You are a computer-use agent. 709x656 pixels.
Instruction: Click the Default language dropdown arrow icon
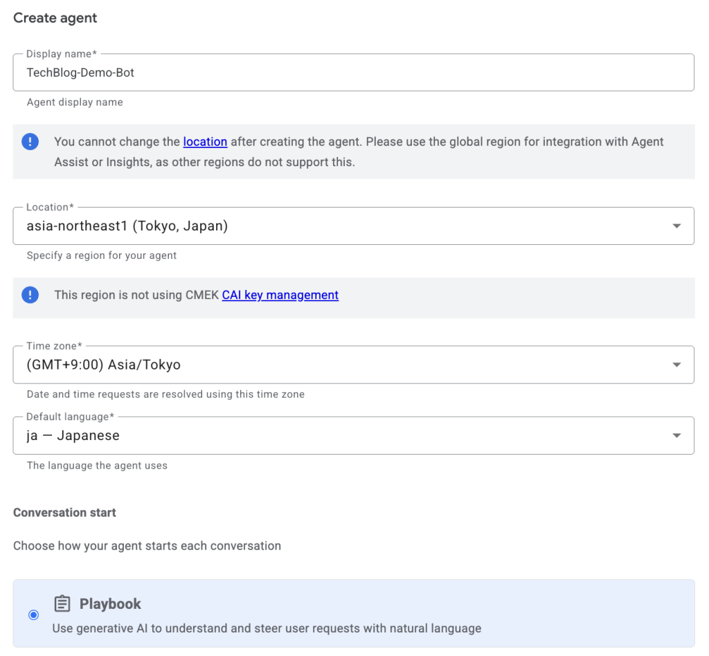pyautogui.click(x=676, y=436)
